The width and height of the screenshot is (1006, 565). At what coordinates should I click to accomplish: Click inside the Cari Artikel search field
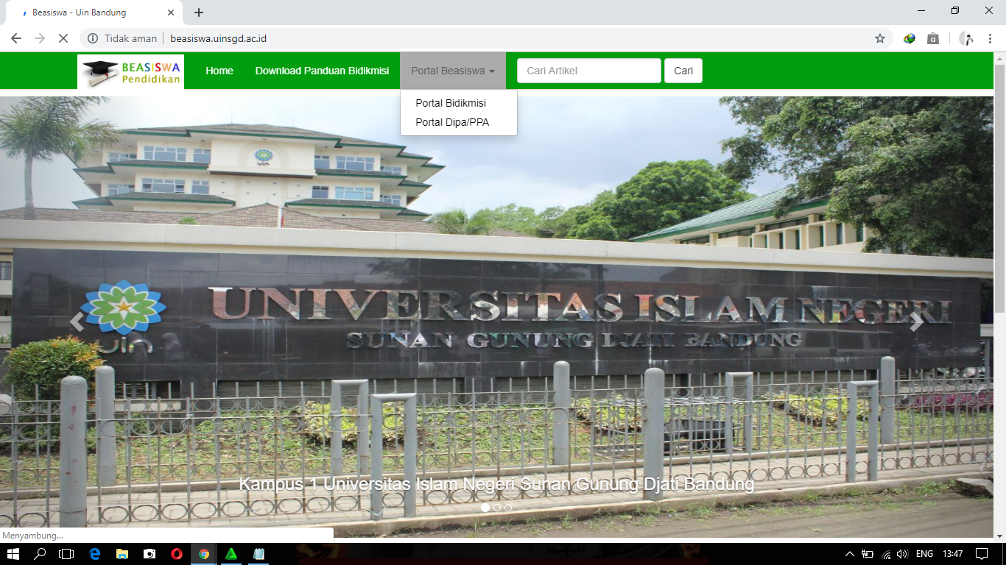[x=588, y=70]
